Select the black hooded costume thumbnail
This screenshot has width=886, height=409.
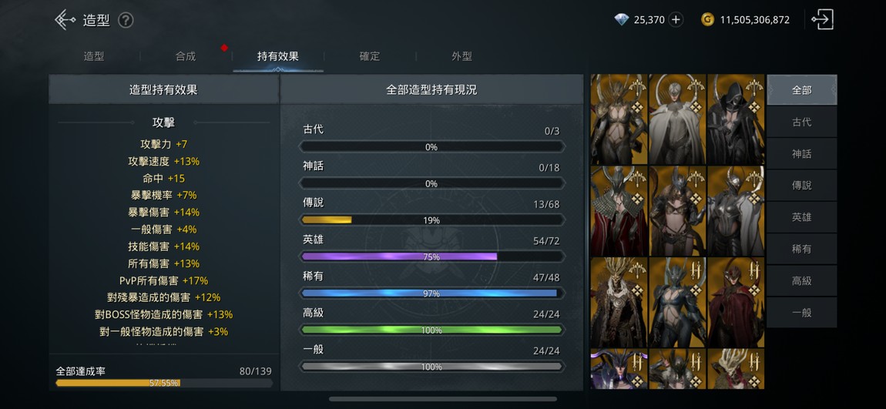(736, 119)
